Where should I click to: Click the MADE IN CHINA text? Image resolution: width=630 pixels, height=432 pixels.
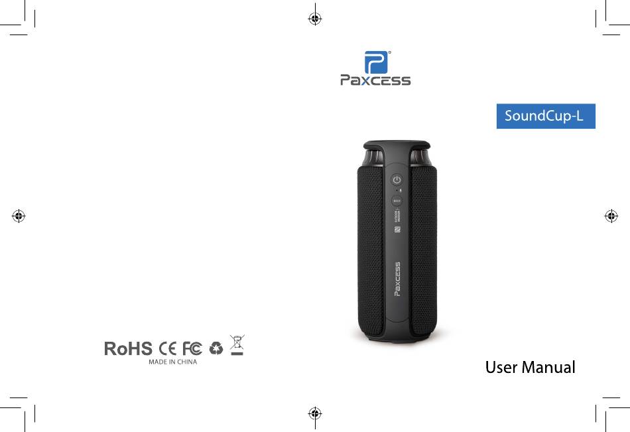point(173,362)
